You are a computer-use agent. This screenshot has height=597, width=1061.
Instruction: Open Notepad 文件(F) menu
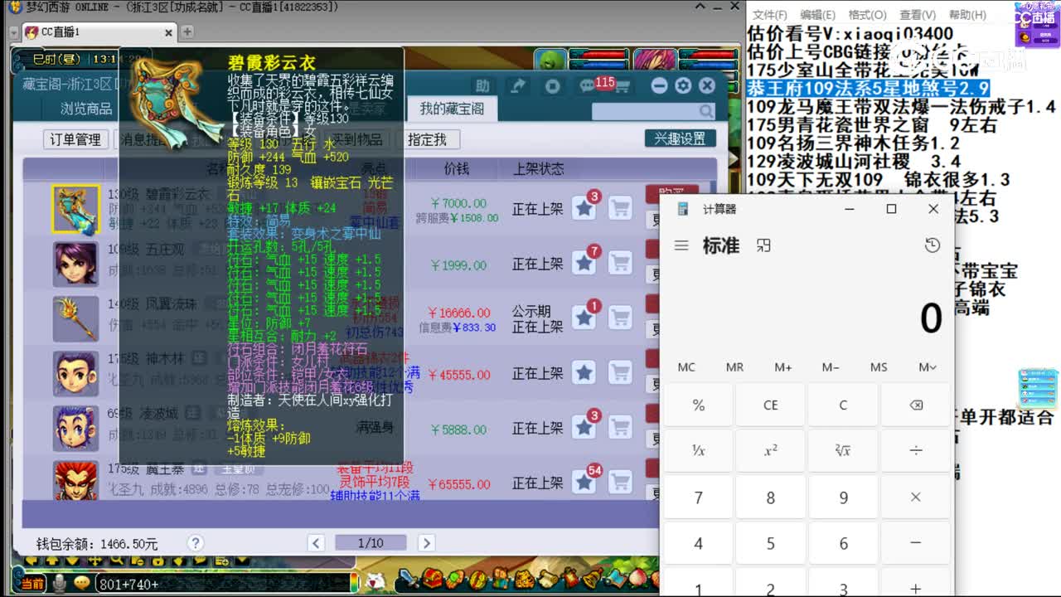(769, 15)
